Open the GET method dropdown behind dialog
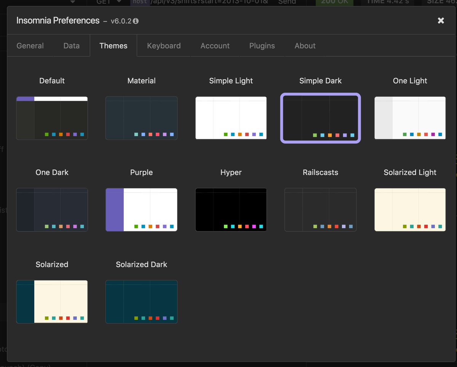Image resolution: width=457 pixels, height=367 pixels. click(109, 2)
